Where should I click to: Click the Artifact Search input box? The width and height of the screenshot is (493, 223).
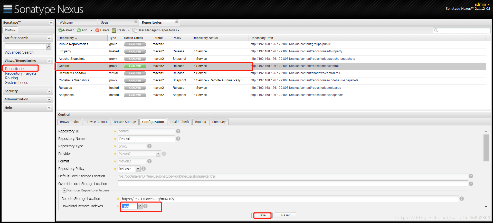pos(25,46)
